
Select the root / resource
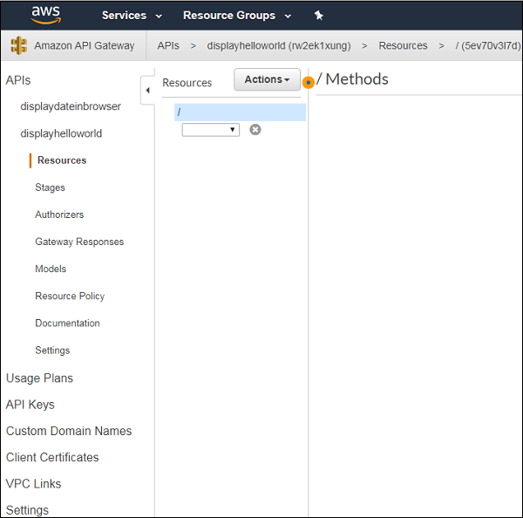click(240, 112)
